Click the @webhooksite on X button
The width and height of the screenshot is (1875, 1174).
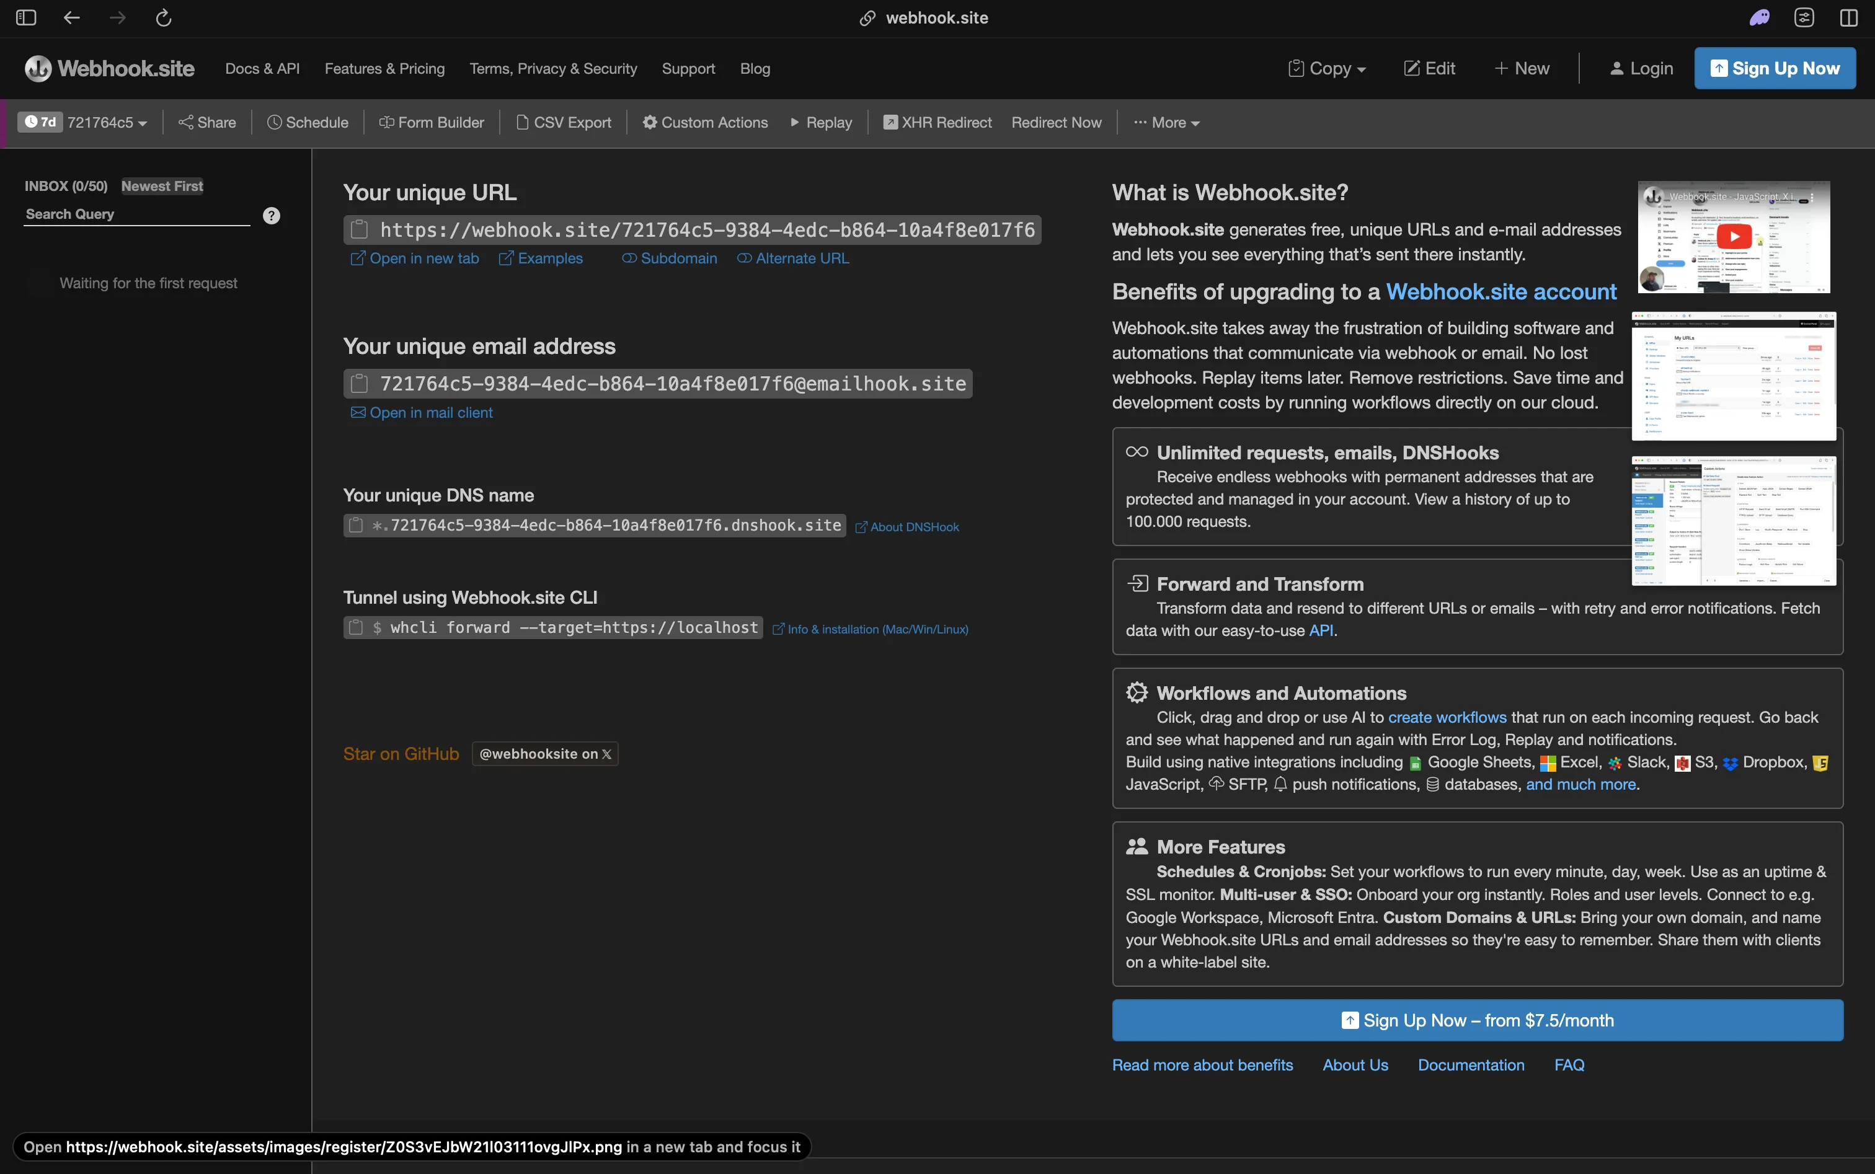pyautogui.click(x=545, y=754)
